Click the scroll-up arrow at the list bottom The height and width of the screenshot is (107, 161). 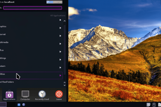pyautogui.click(x=65, y=82)
